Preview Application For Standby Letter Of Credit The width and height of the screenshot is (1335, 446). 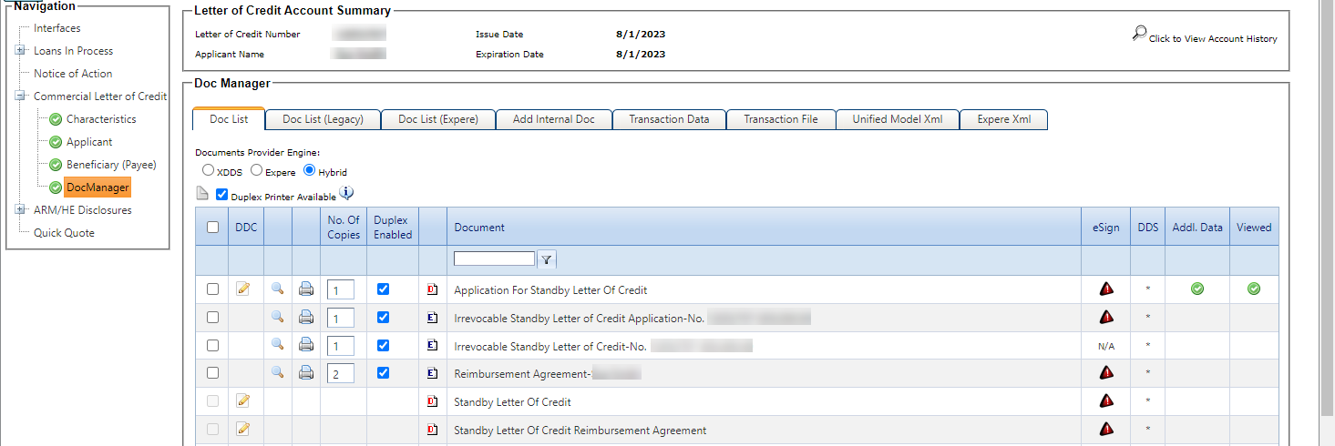pyautogui.click(x=277, y=289)
